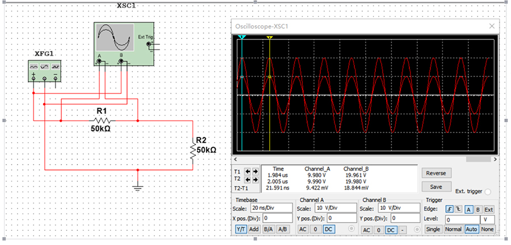Click the Reverse button
This screenshot has width=511, height=245.
pos(436,173)
